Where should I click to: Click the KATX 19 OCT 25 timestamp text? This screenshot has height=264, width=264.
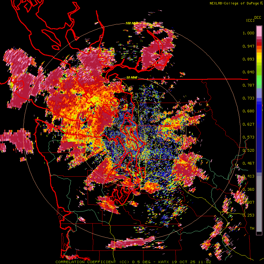pos(185,262)
